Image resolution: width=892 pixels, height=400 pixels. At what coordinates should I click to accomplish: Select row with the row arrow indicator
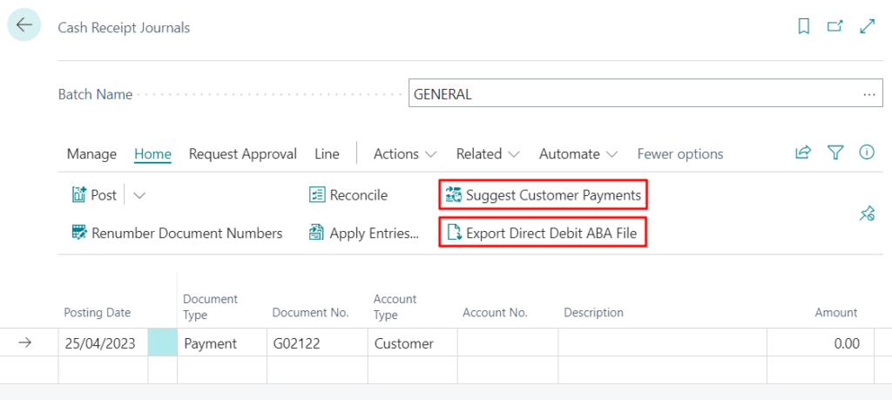(24, 342)
